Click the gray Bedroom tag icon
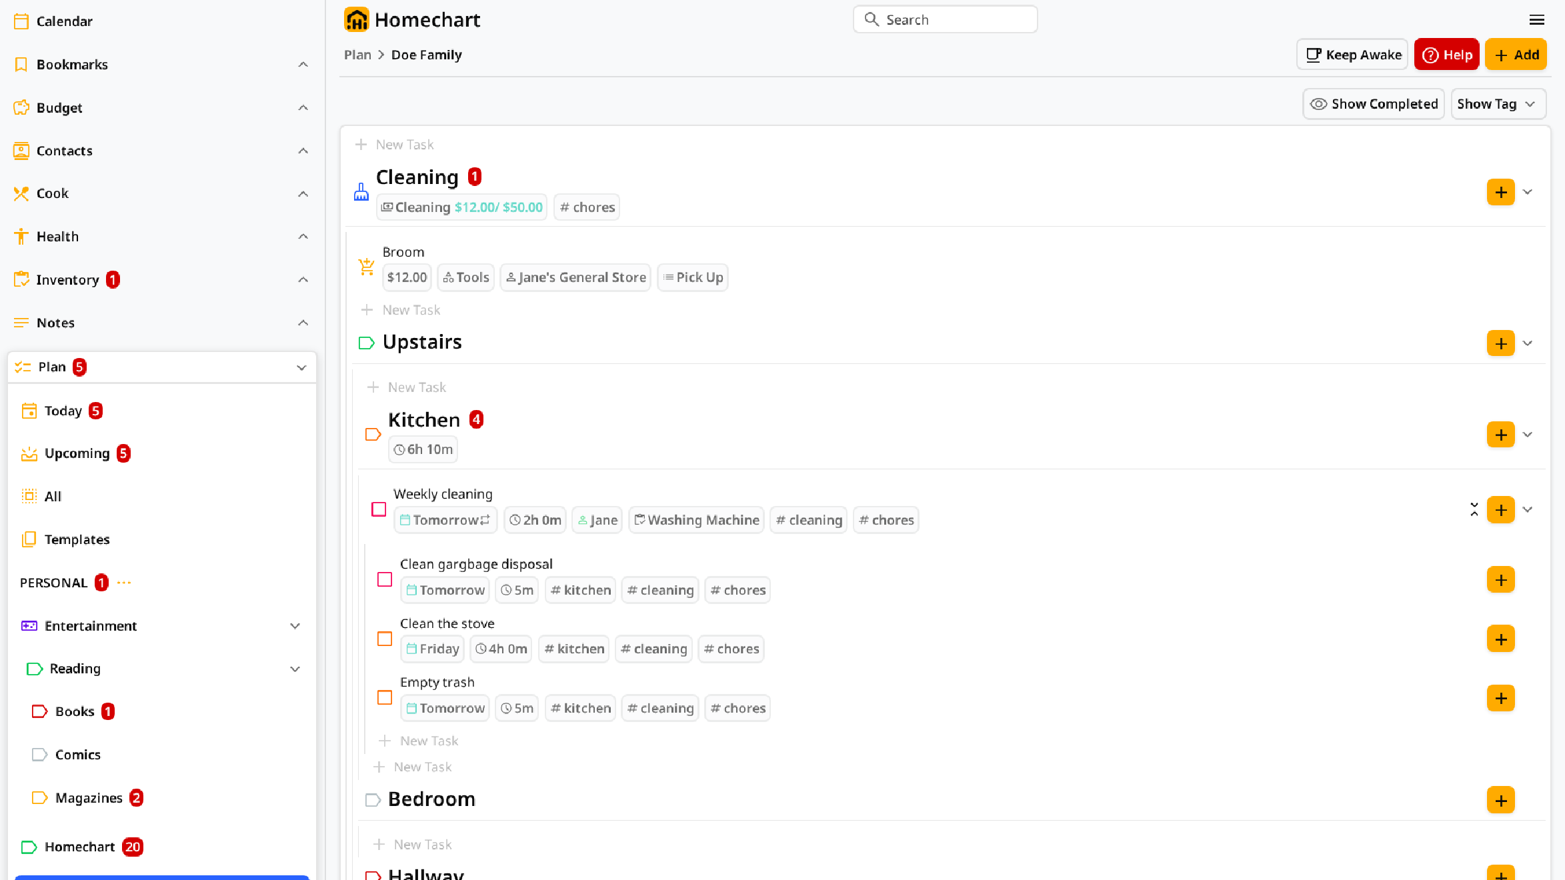Screen dimensions: 1565x880 tap(373, 799)
